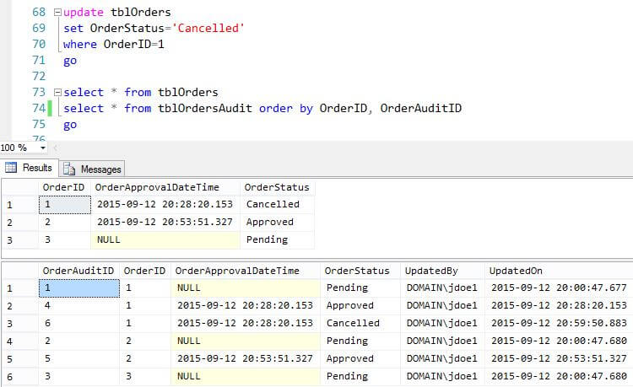
Task: Click line number 74 in the editor margin
Action: pos(35,108)
